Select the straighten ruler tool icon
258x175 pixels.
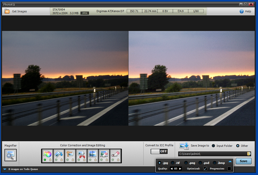[x=70, y=154]
